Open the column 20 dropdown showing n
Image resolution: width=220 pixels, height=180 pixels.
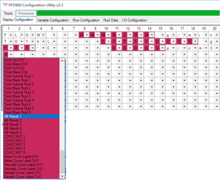pos(218,35)
